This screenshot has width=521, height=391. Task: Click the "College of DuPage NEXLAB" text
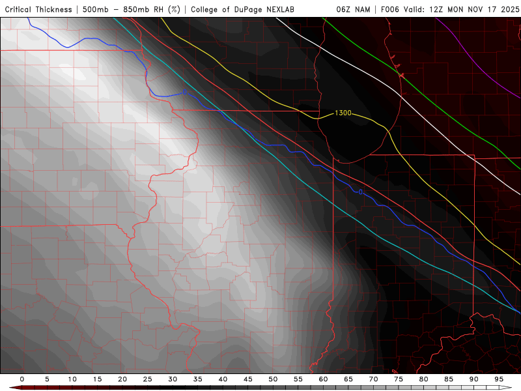coord(242,10)
